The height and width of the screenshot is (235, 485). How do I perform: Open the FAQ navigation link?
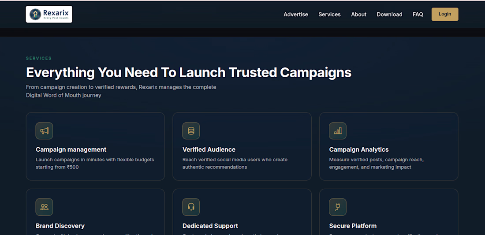click(x=418, y=15)
